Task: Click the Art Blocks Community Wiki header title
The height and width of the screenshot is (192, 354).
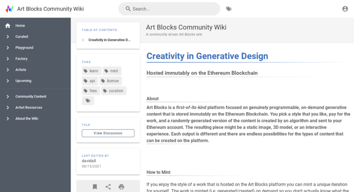Action: [x=51, y=9]
